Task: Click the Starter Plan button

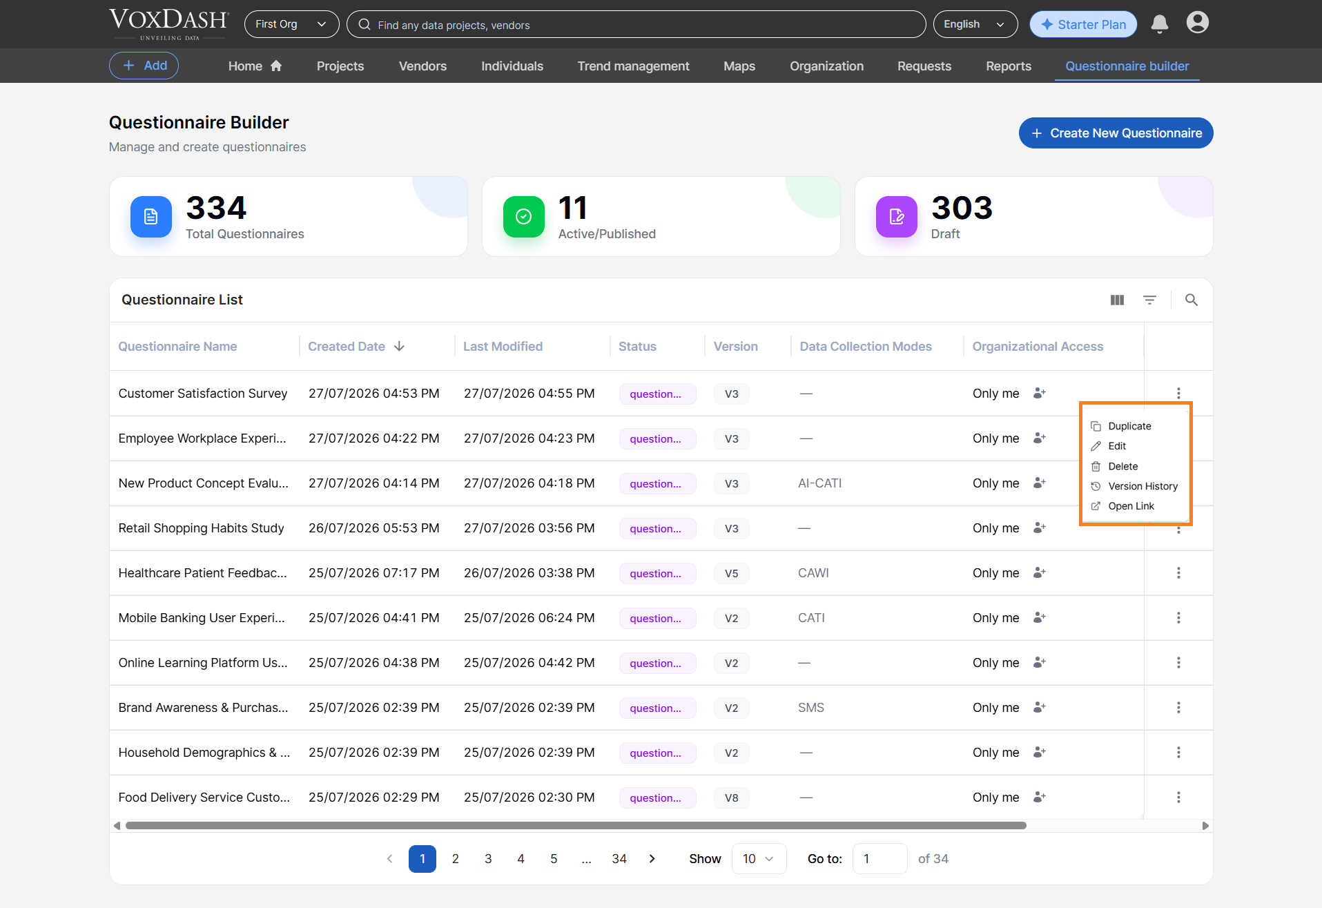Action: click(x=1083, y=24)
